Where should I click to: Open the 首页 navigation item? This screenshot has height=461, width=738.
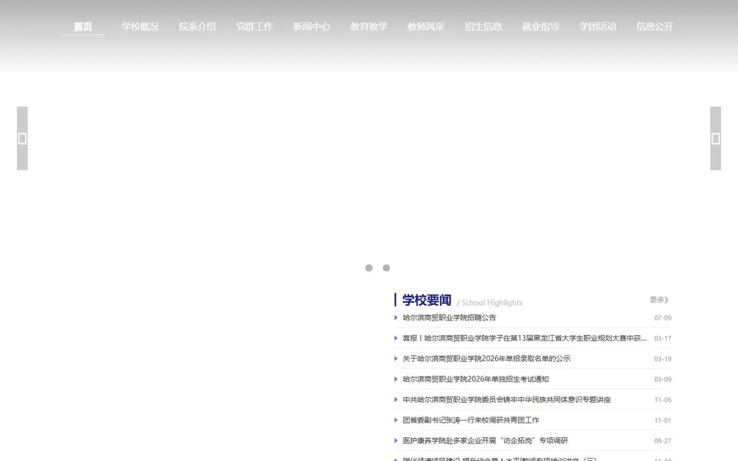[83, 26]
